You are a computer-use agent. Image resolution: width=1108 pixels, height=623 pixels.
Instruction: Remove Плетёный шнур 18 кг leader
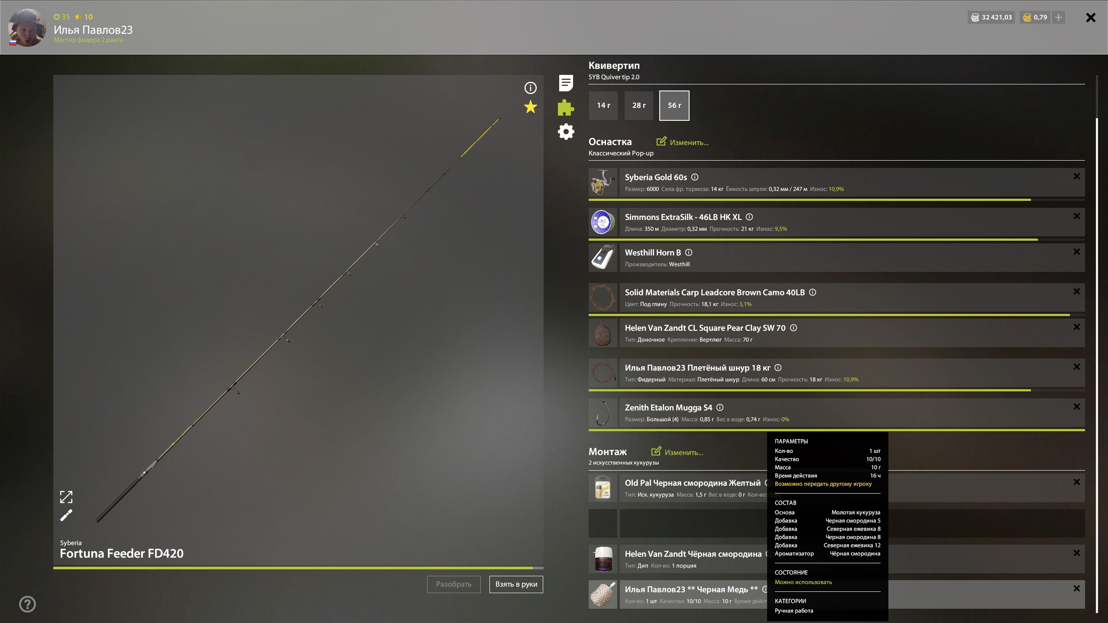pyautogui.click(x=1076, y=367)
